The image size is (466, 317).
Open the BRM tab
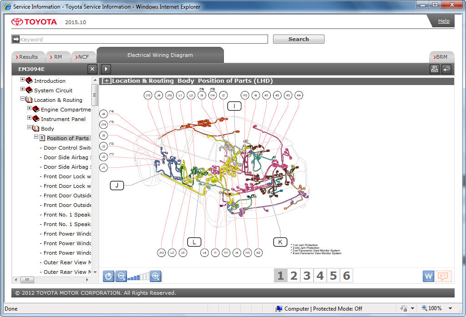[x=441, y=57]
